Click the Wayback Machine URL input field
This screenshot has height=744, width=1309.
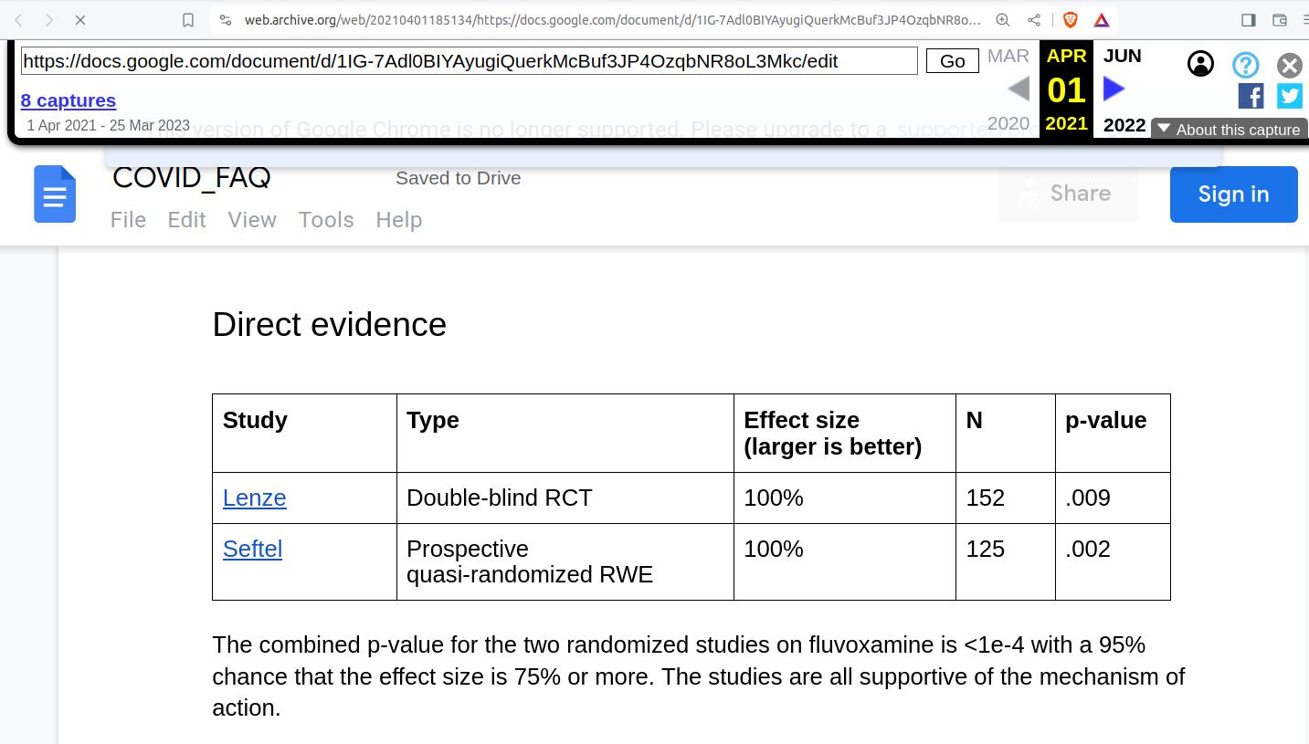click(470, 61)
